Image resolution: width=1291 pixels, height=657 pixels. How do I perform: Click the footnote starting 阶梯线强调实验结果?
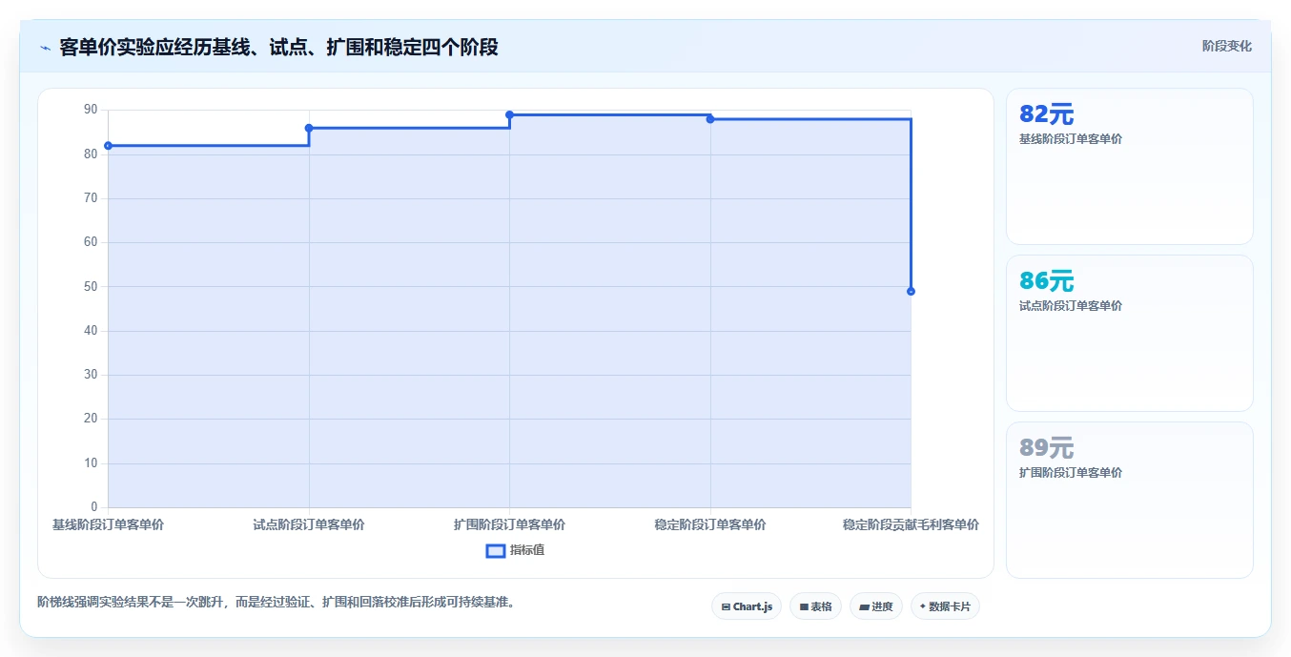coord(276,602)
